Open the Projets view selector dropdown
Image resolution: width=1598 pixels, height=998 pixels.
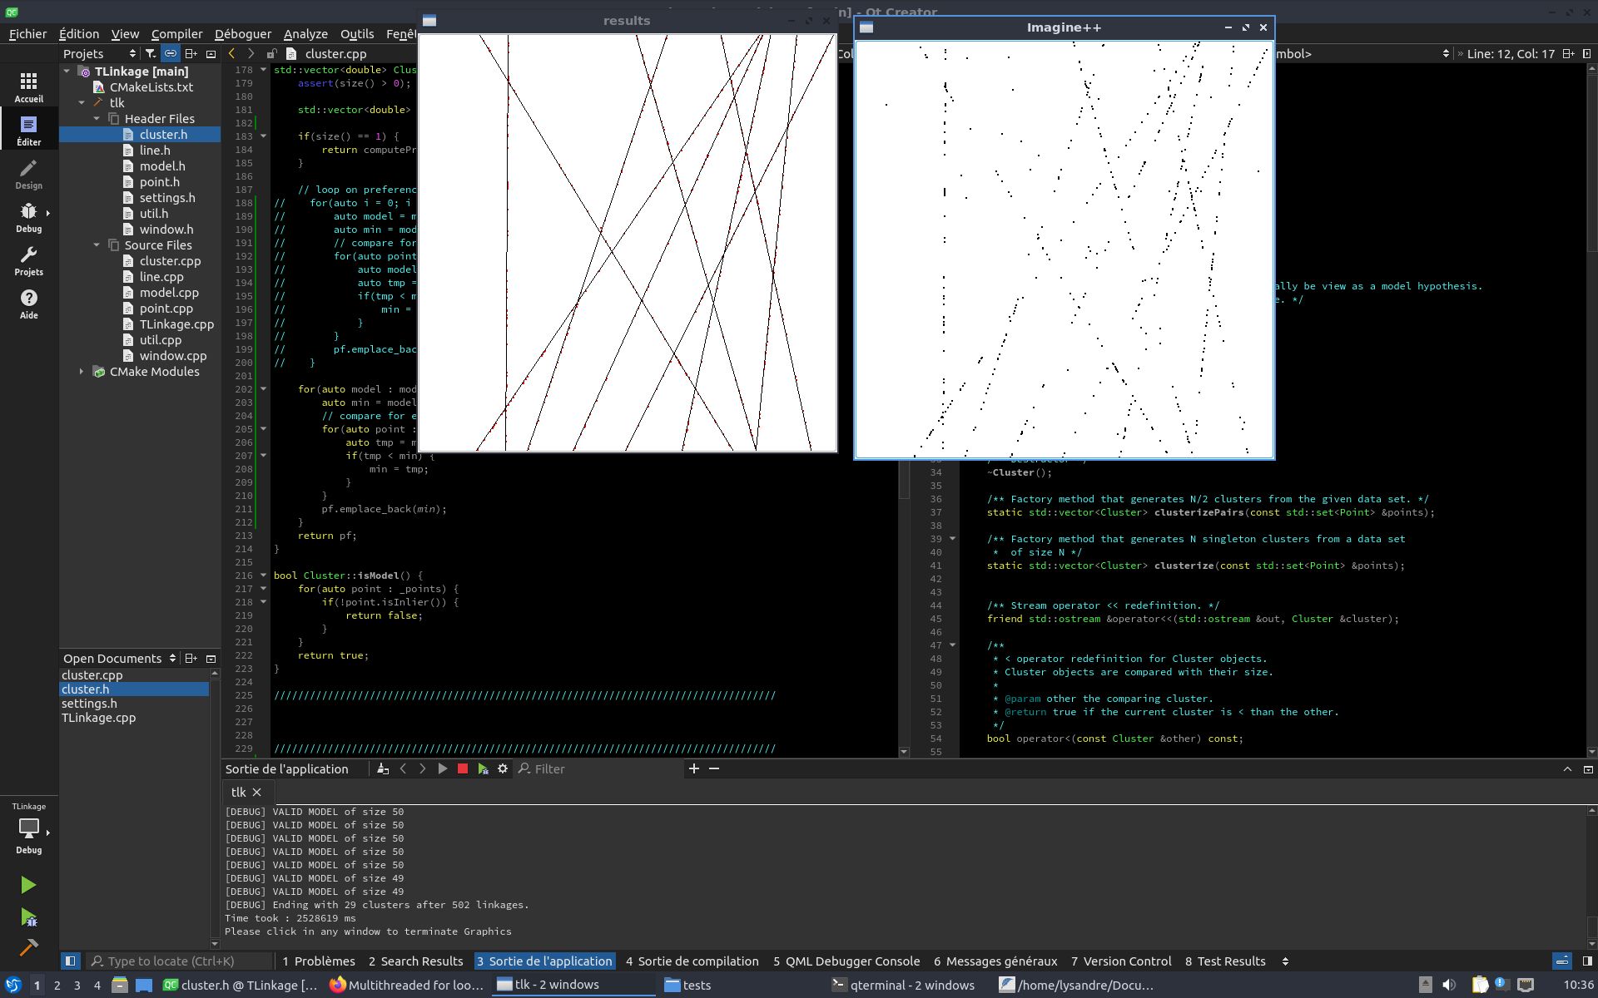(98, 53)
